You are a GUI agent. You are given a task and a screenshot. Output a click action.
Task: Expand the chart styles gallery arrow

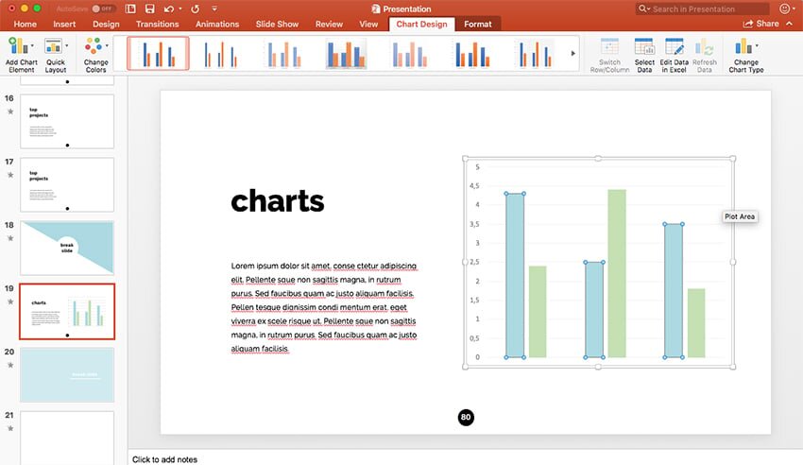572,54
